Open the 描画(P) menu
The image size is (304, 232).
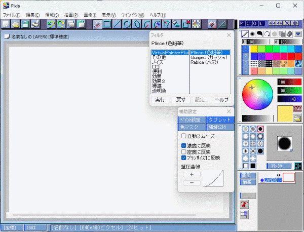(x=71, y=15)
